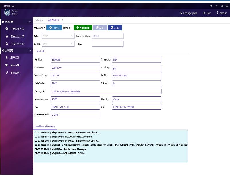This screenshot has width=230, height=177.
Task: Click the empty LotNo input field
Action: pyautogui.click(x=108, y=44)
